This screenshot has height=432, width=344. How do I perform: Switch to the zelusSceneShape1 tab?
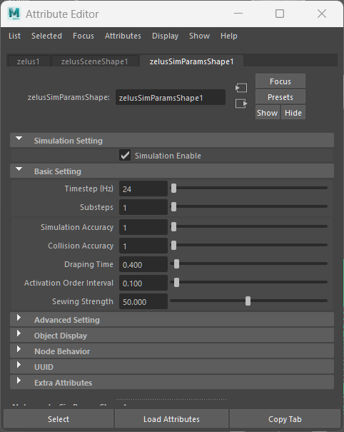pyautogui.click(x=95, y=61)
